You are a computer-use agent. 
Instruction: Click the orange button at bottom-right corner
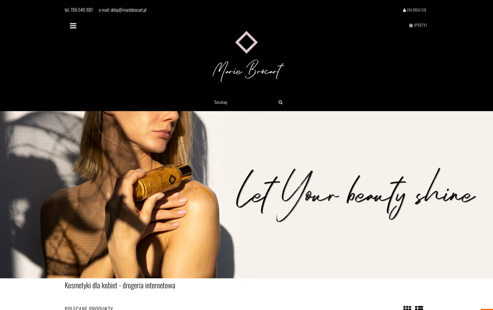487,309
